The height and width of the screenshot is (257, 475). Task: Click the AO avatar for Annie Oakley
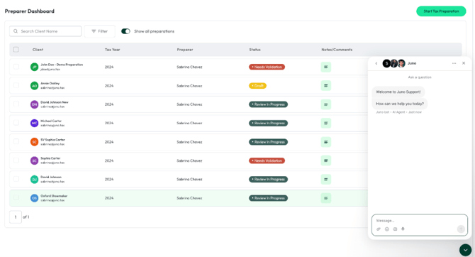[34, 86]
